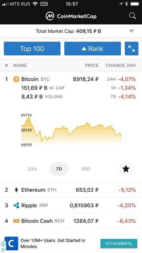Click the Ethereum diamond icon
Screen dimensions: 142x253
point(16,190)
